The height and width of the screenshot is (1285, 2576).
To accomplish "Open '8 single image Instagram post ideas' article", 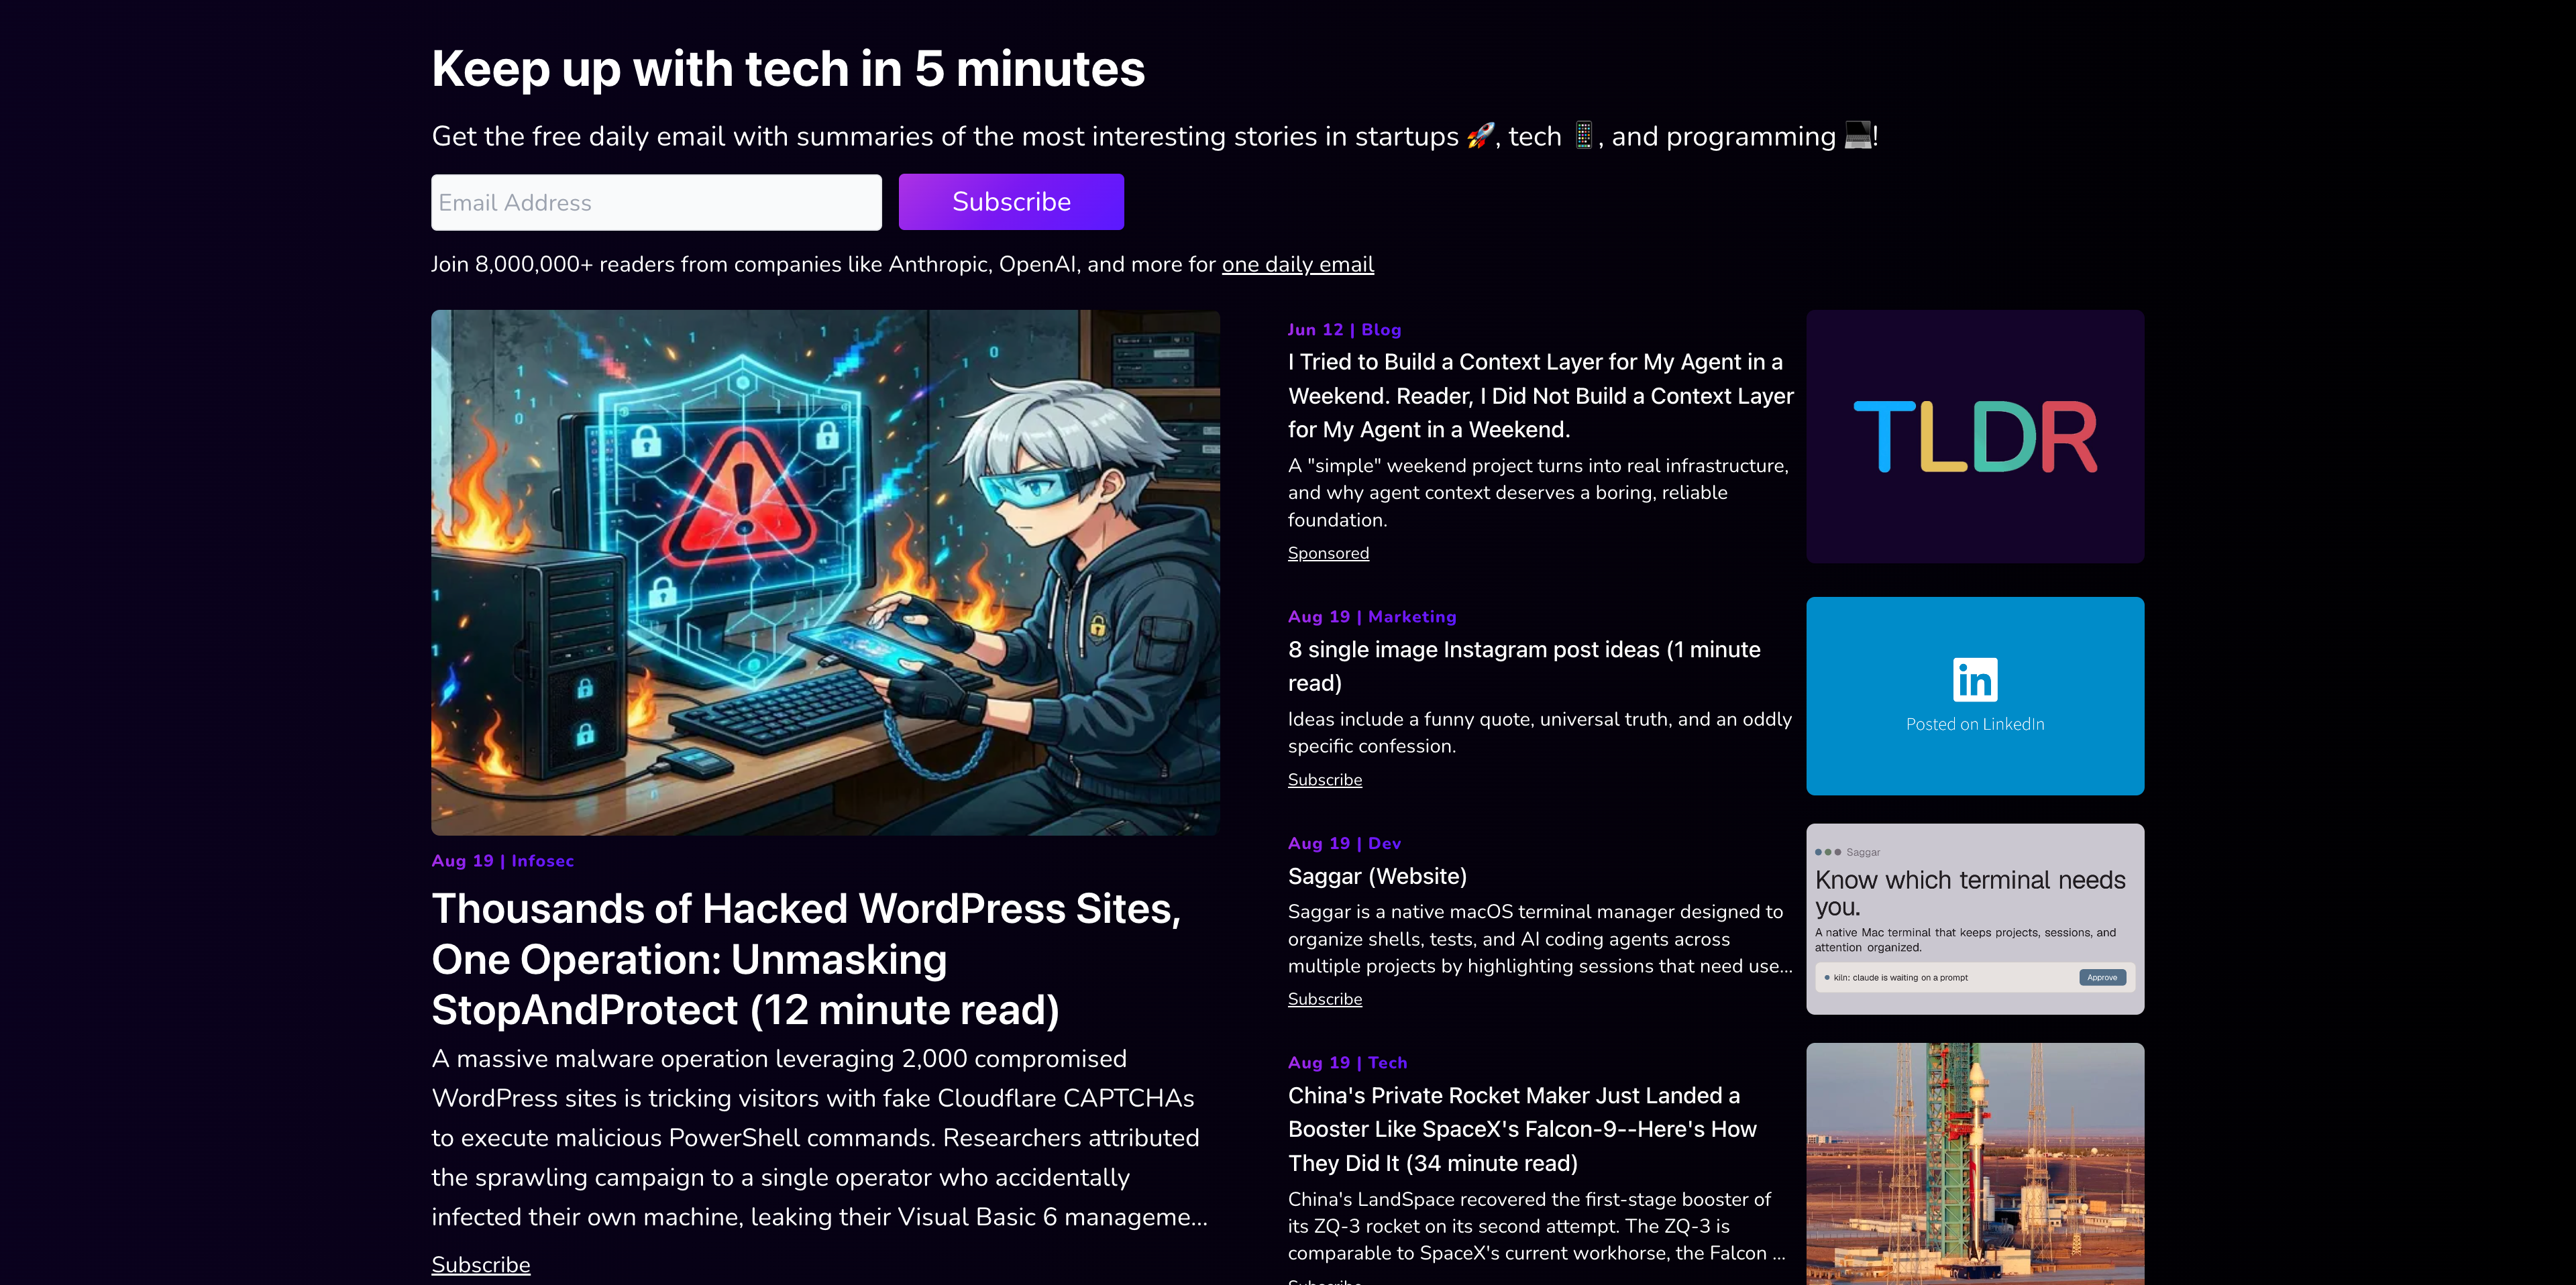I will coord(1524,666).
